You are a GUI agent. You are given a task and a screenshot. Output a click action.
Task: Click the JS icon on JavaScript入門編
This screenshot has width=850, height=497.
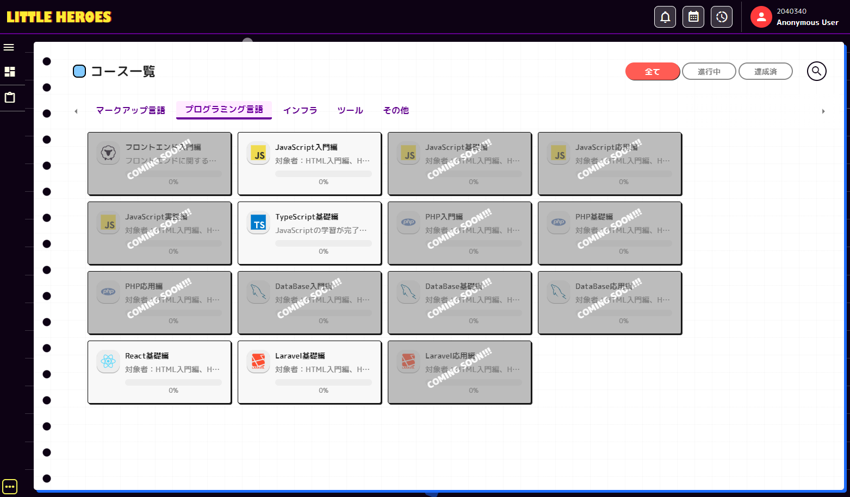coord(258,154)
